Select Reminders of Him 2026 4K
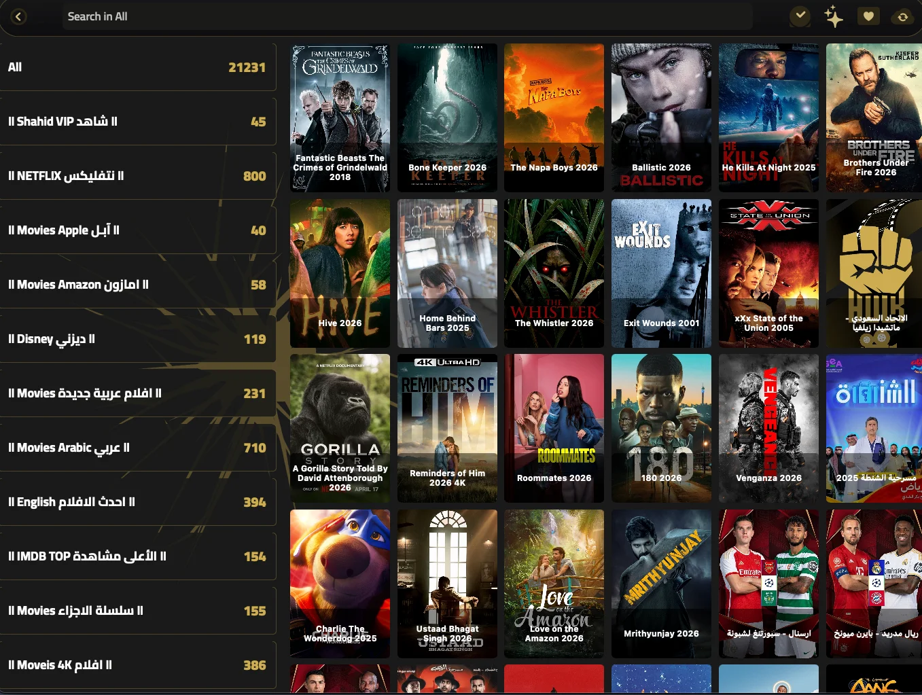The height and width of the screenshot is (695, 922). [447, 428]
